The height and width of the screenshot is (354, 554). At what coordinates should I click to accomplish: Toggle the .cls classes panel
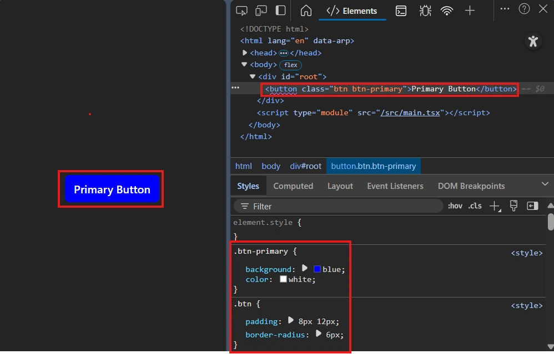coord(475,206)
